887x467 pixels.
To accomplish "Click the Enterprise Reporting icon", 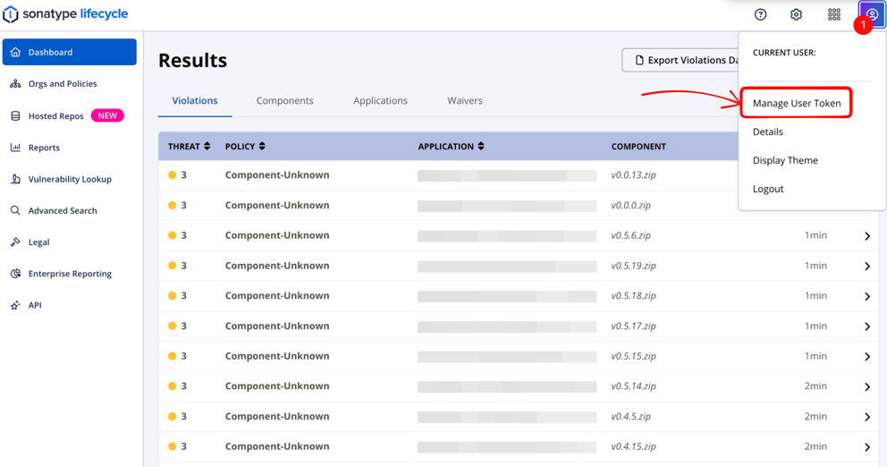I will [16, 274].
